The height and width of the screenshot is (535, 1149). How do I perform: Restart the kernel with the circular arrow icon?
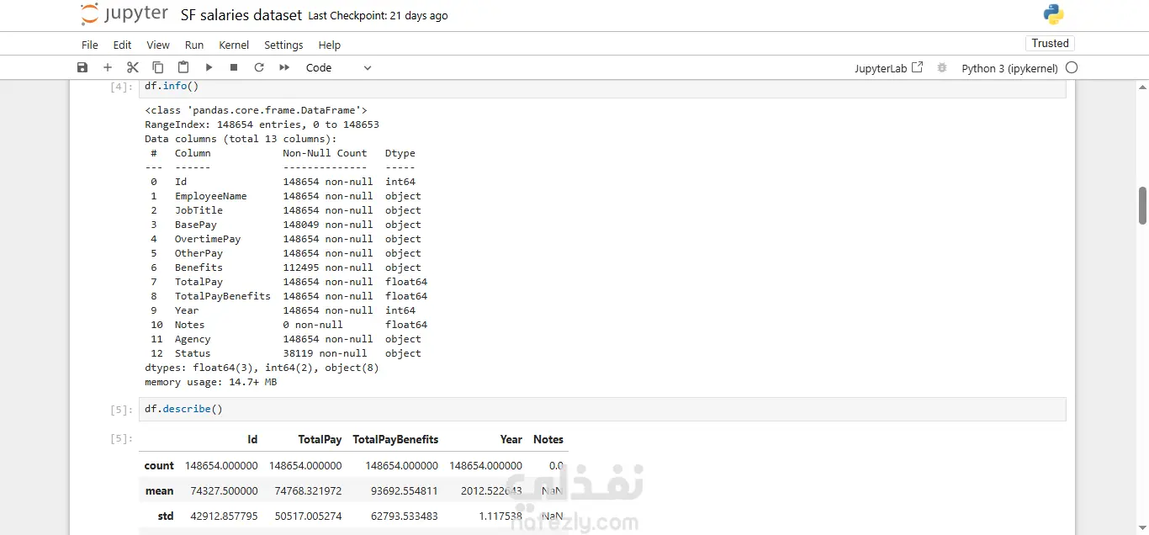click(x=259, y=67)
